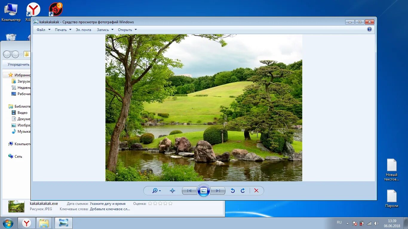
Task: Rotate the photo clockwise
Action: pyautogui.click(x=243, y=191)
